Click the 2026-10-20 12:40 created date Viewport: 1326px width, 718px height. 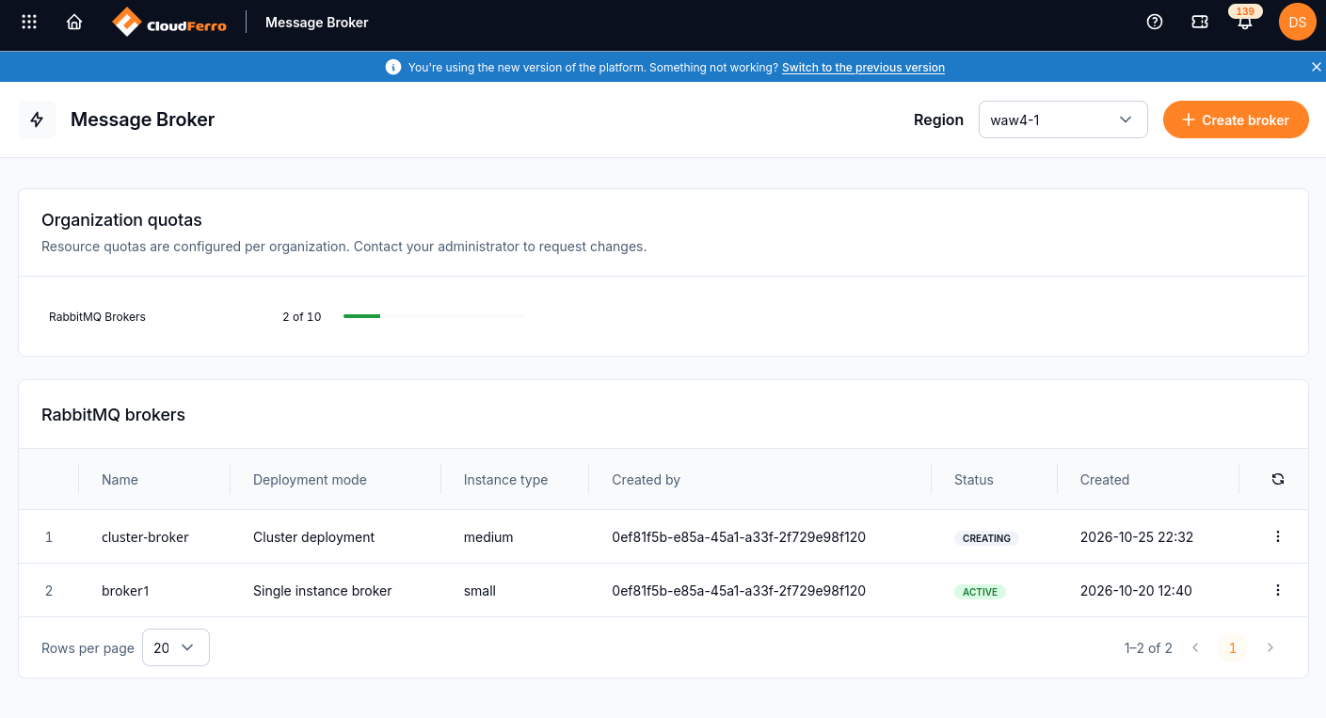(1136, 590)
